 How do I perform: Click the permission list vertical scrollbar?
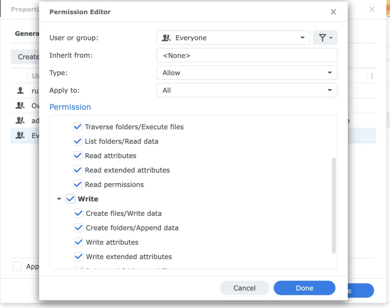334,205
